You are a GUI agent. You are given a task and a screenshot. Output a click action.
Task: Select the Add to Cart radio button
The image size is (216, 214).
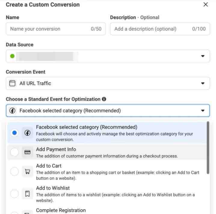[x=14, y=171]
